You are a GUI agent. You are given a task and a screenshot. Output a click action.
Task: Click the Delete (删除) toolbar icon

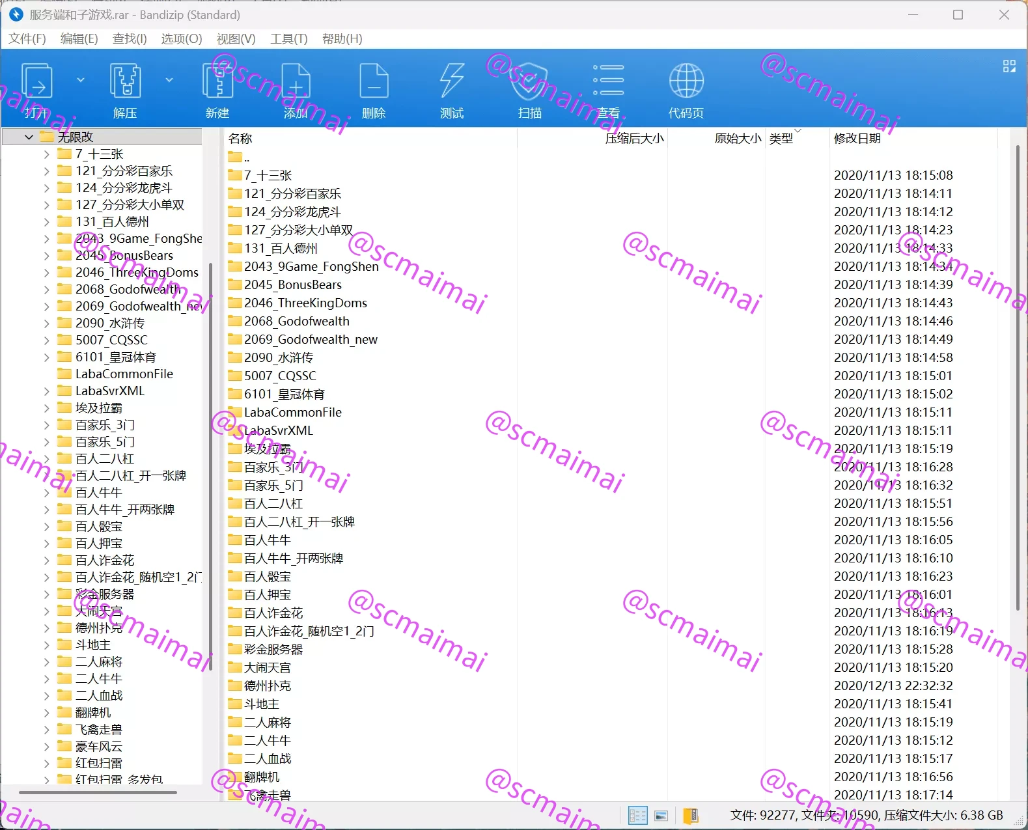tap(374, 82)
